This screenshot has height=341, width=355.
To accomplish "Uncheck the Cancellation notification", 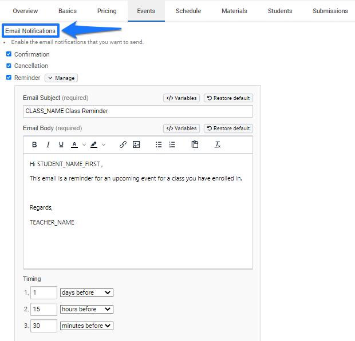I will (9, 66).
